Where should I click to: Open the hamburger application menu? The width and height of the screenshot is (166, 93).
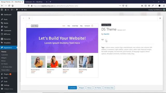click(164, 6)
